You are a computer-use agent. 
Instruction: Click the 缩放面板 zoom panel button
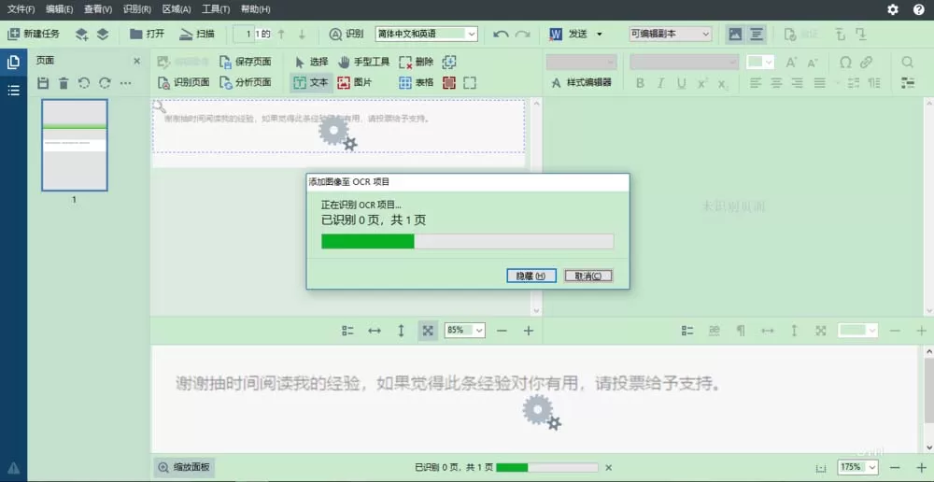pos(184,468)
